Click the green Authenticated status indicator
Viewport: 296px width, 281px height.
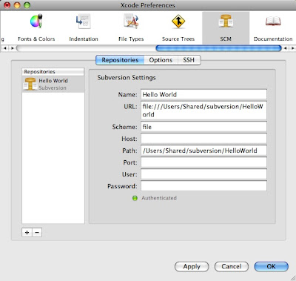135,198
